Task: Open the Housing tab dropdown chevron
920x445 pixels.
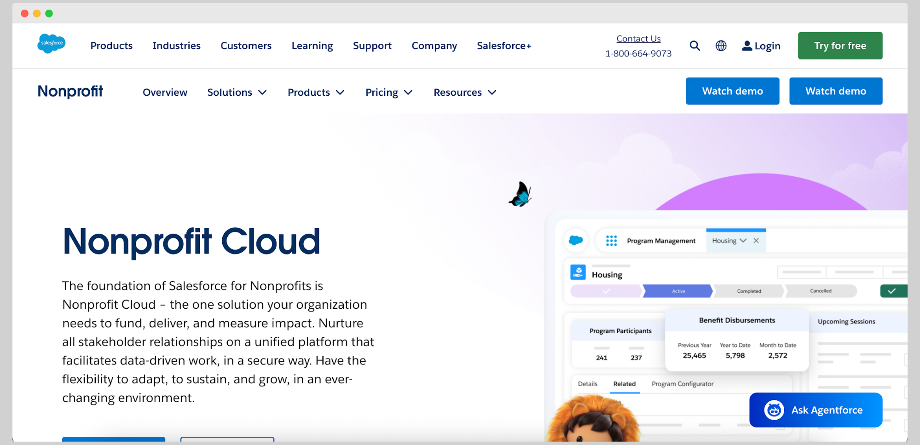Action: (x=743, y=241)
